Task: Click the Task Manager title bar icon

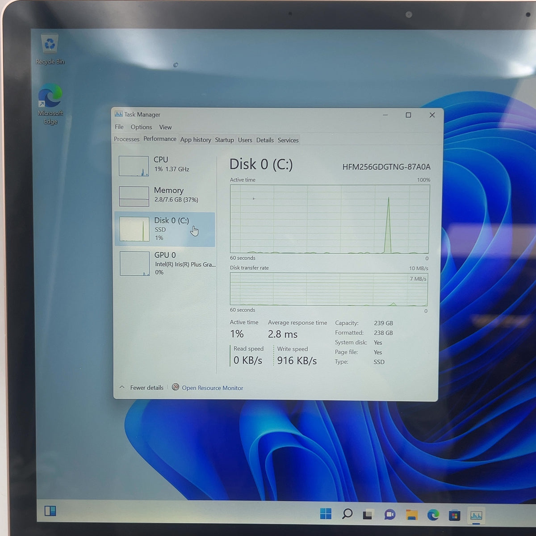Action: tap(118, 114)
